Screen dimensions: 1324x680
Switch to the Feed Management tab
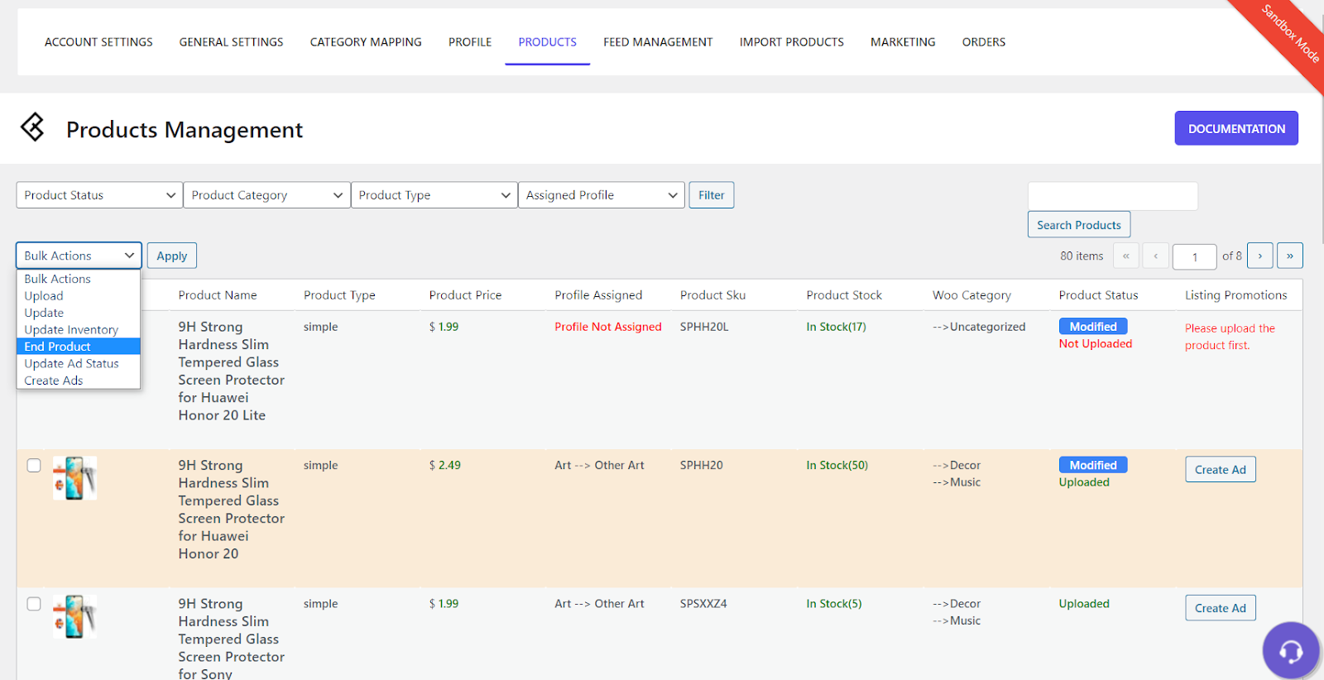[x=657, y=42]
